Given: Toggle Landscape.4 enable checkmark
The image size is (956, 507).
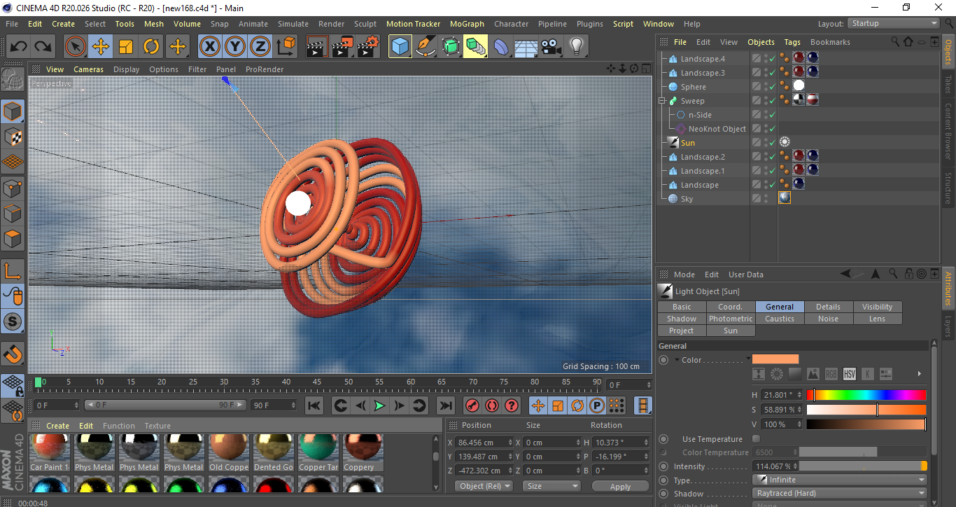Looking at the screenshot, I should coord(772,59).
